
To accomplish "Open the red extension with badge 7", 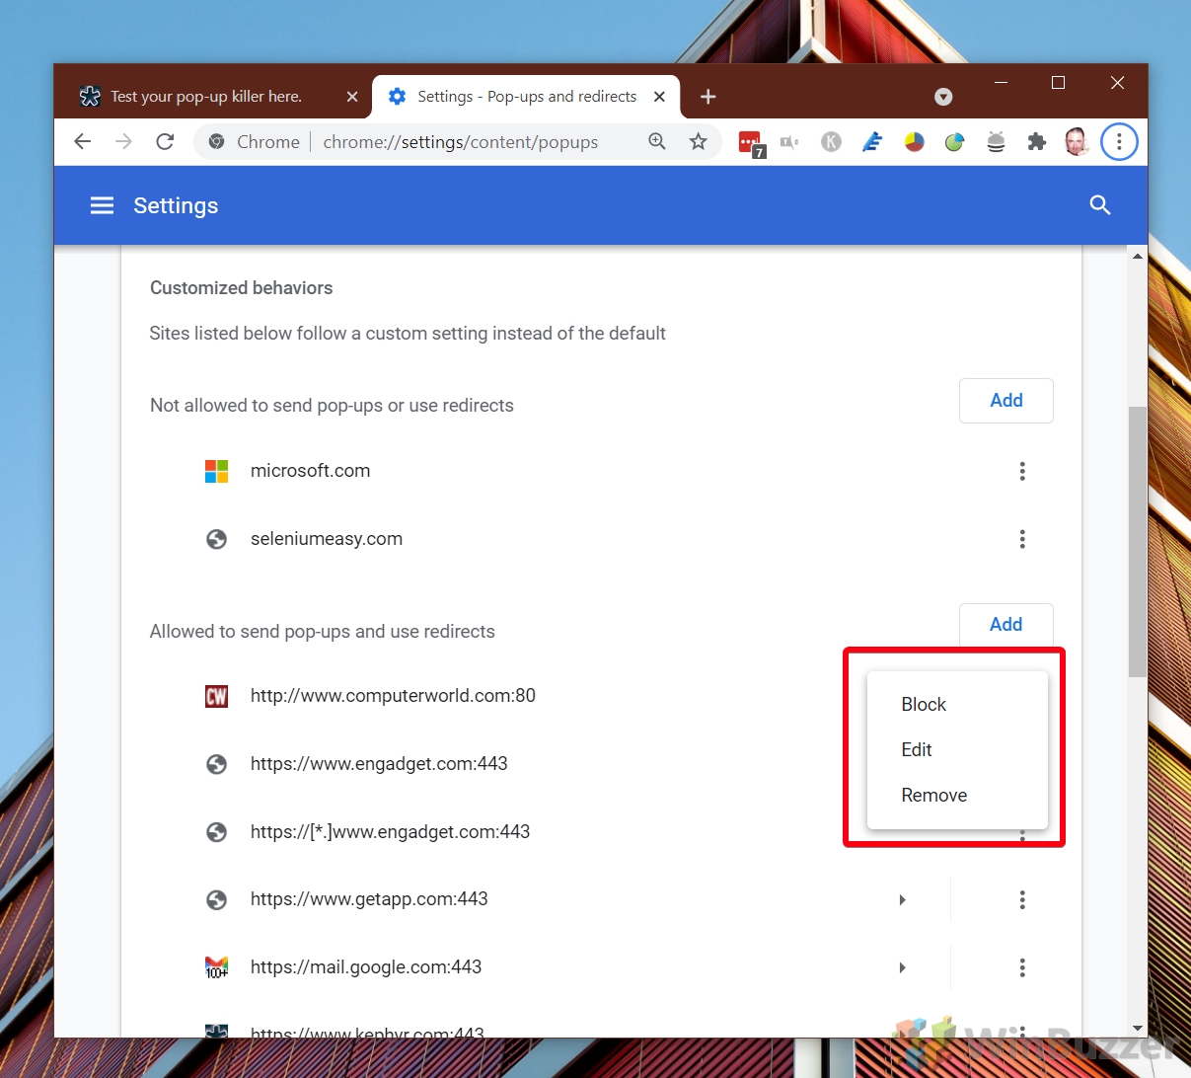I will pos(752,143).
